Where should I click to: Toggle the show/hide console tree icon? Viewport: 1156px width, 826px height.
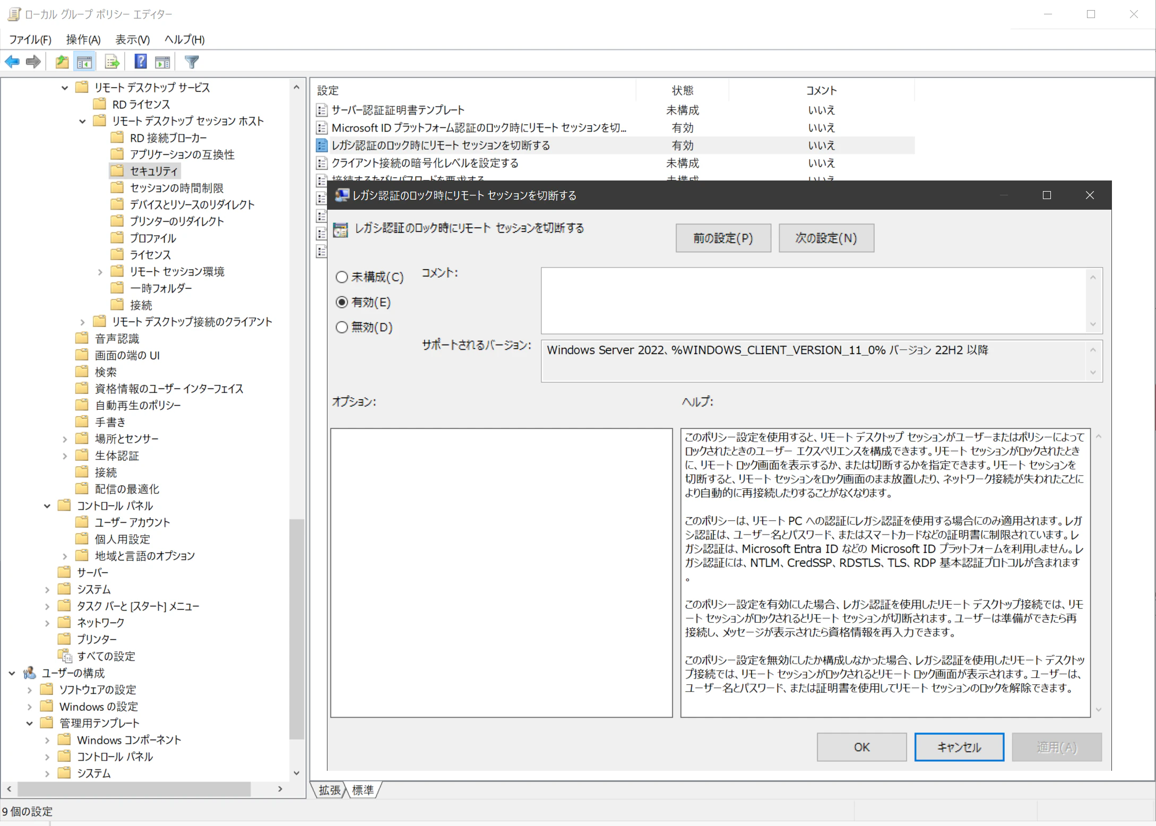[84, 62]
